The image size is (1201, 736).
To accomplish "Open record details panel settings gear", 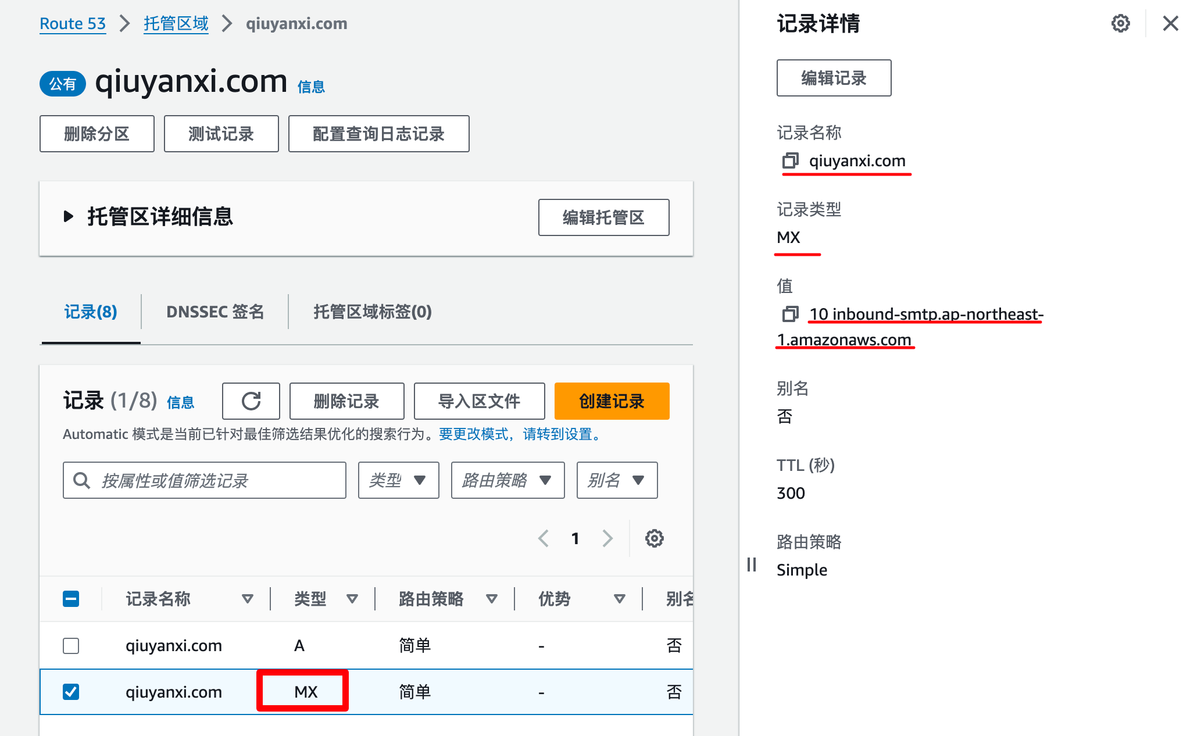I will 1120,23.
